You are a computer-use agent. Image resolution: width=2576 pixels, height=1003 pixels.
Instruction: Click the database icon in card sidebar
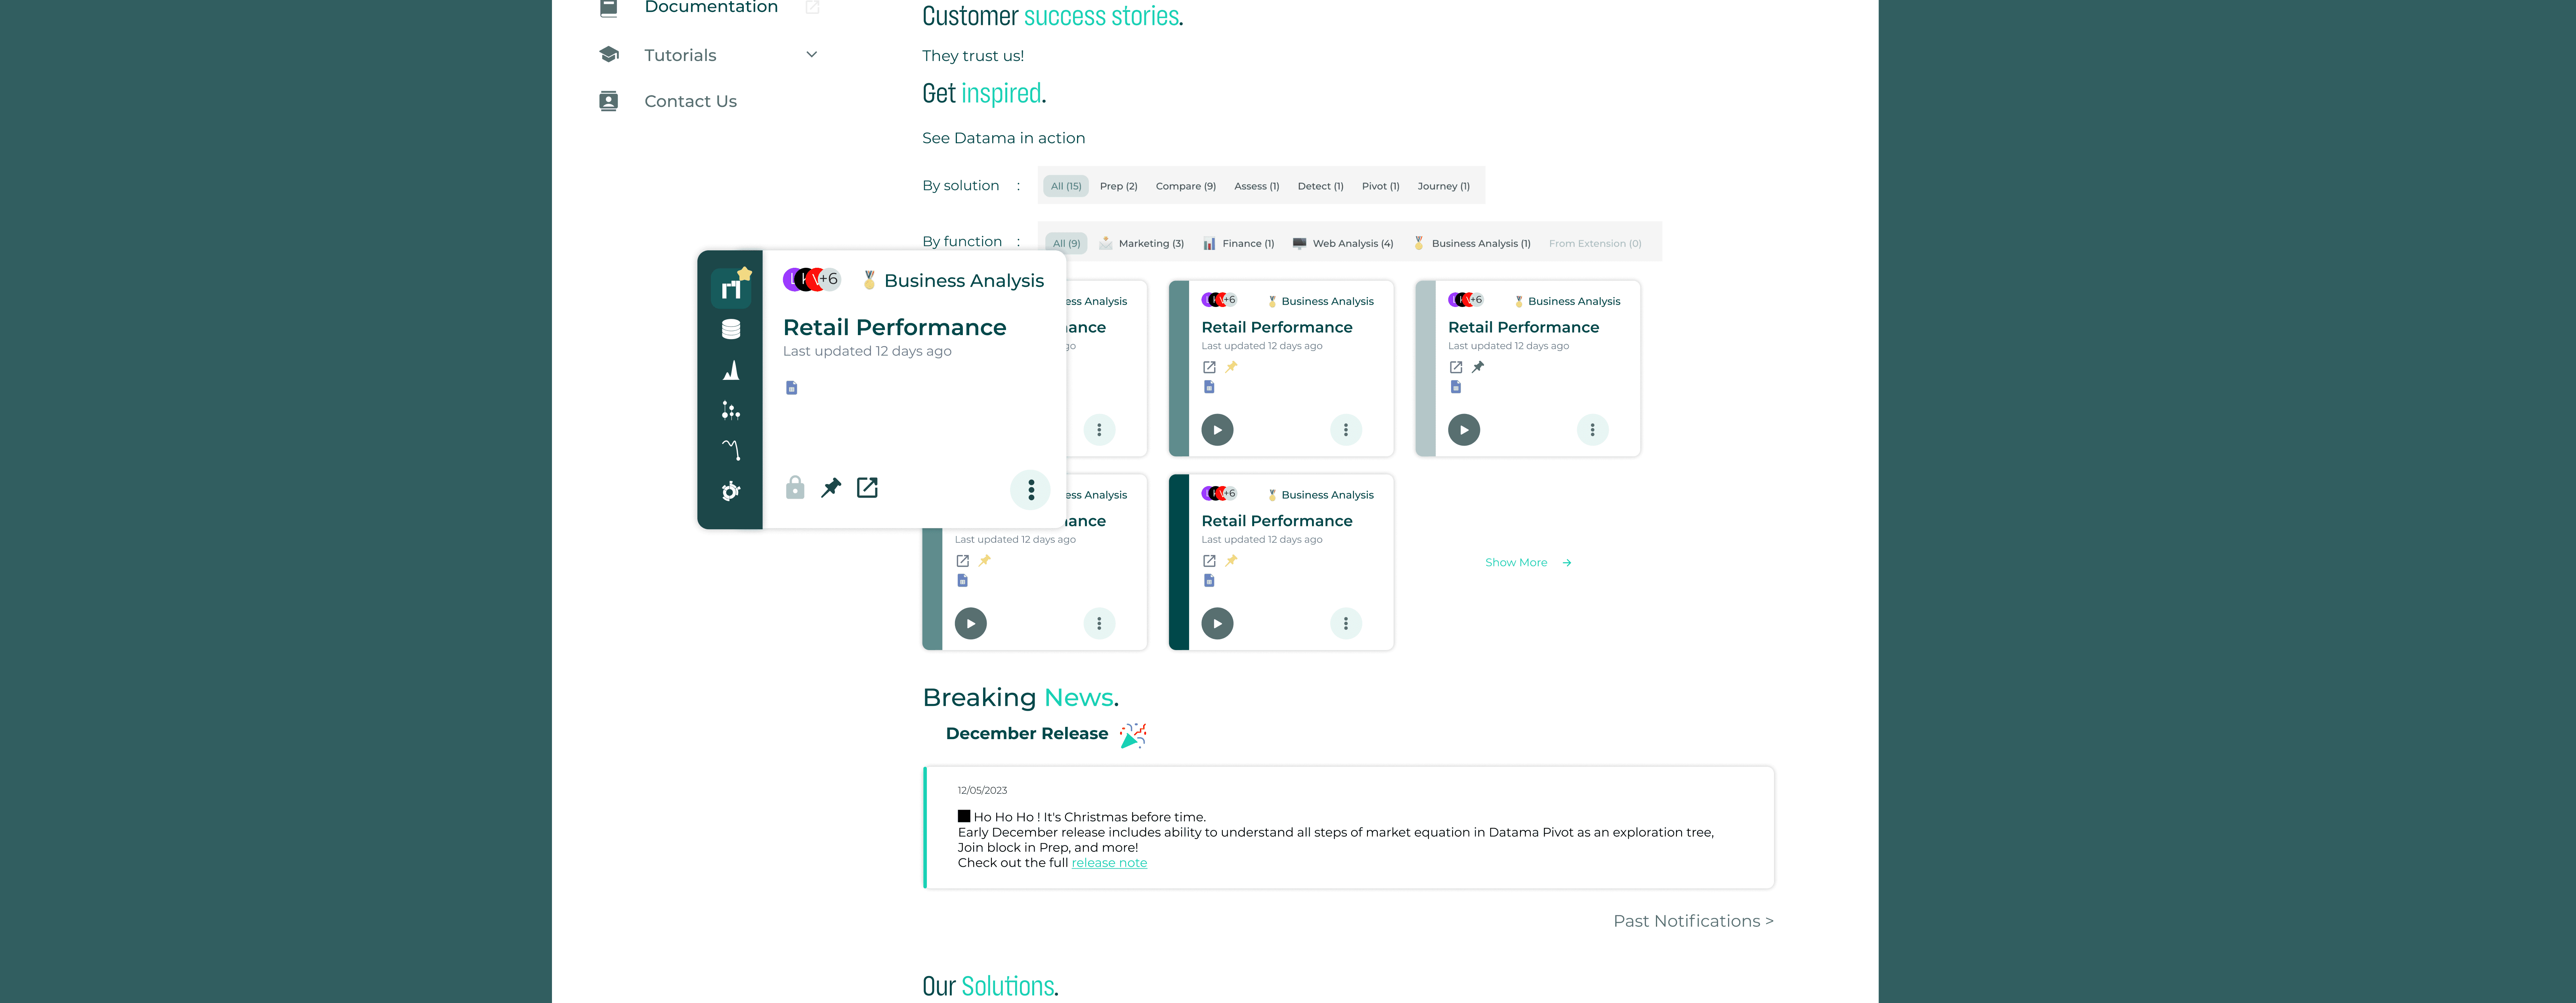tap(731, 329)
